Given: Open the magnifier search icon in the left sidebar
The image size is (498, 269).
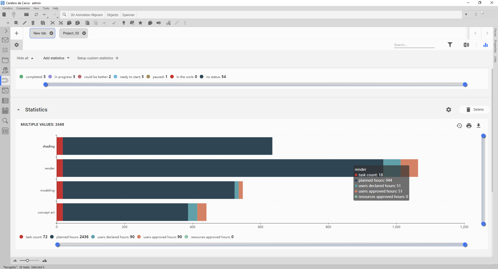Looking at the screenshot, I should (5, 121).
